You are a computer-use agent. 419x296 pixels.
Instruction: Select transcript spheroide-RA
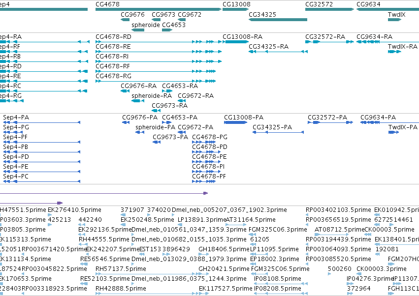point(152,96)
